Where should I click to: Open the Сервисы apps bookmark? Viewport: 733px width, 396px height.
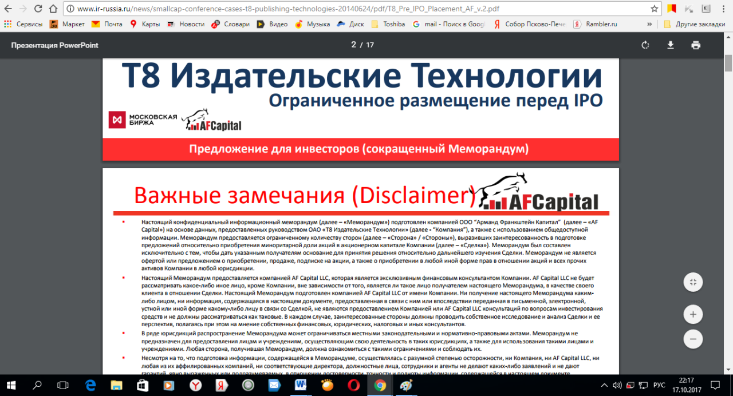coord(23,24)
